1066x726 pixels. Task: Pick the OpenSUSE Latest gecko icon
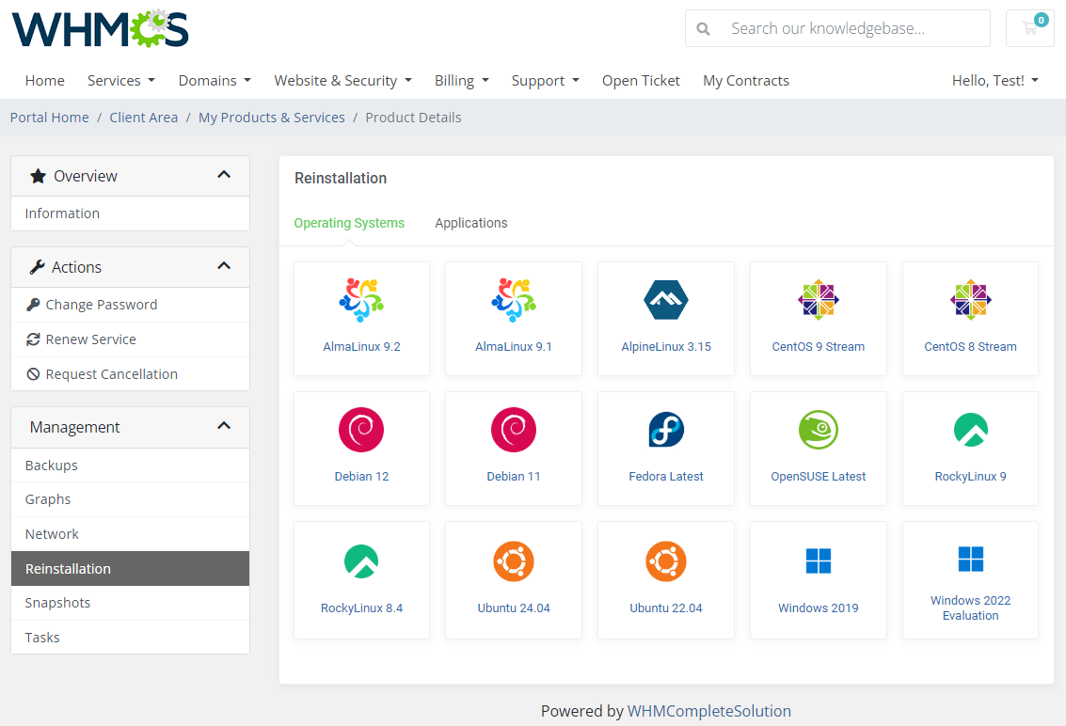(818, 430)
